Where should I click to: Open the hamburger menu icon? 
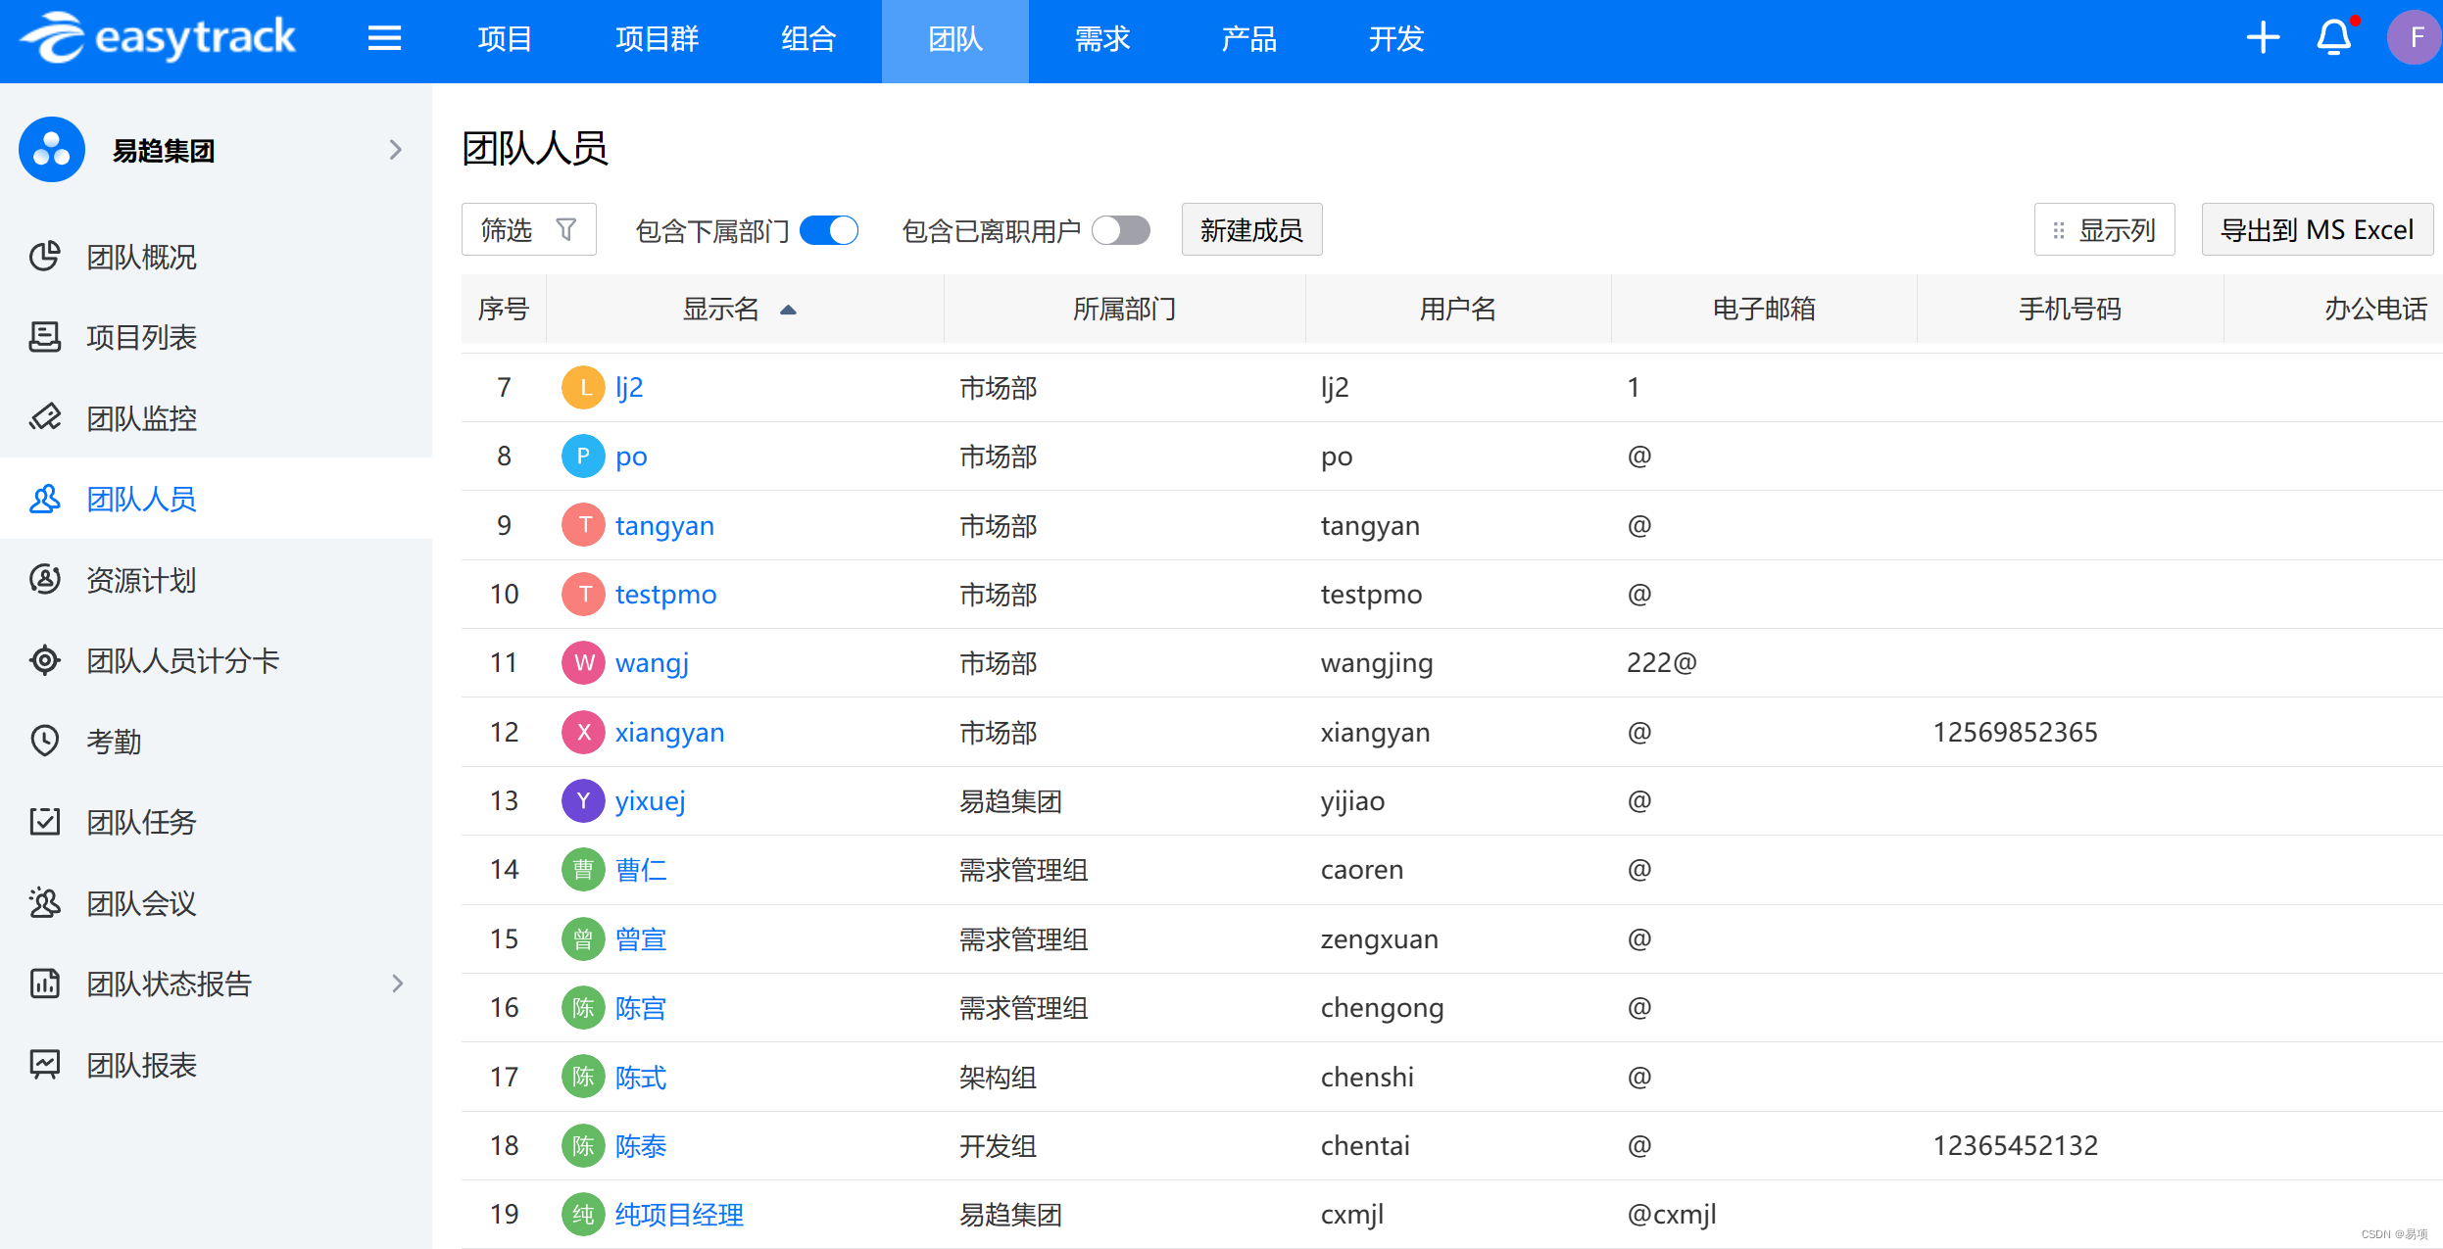point(384,38)
